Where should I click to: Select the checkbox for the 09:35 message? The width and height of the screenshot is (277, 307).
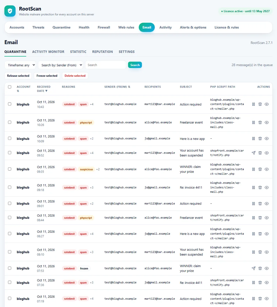pyautogui.click(x=10, y=169)
